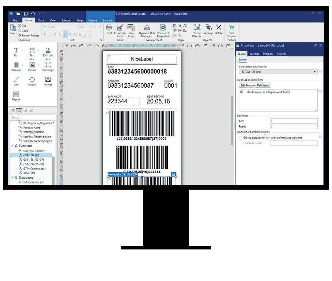Screen dimensions: 332x281
Task: Click the Run Form icon
Action: pos(131,31)
